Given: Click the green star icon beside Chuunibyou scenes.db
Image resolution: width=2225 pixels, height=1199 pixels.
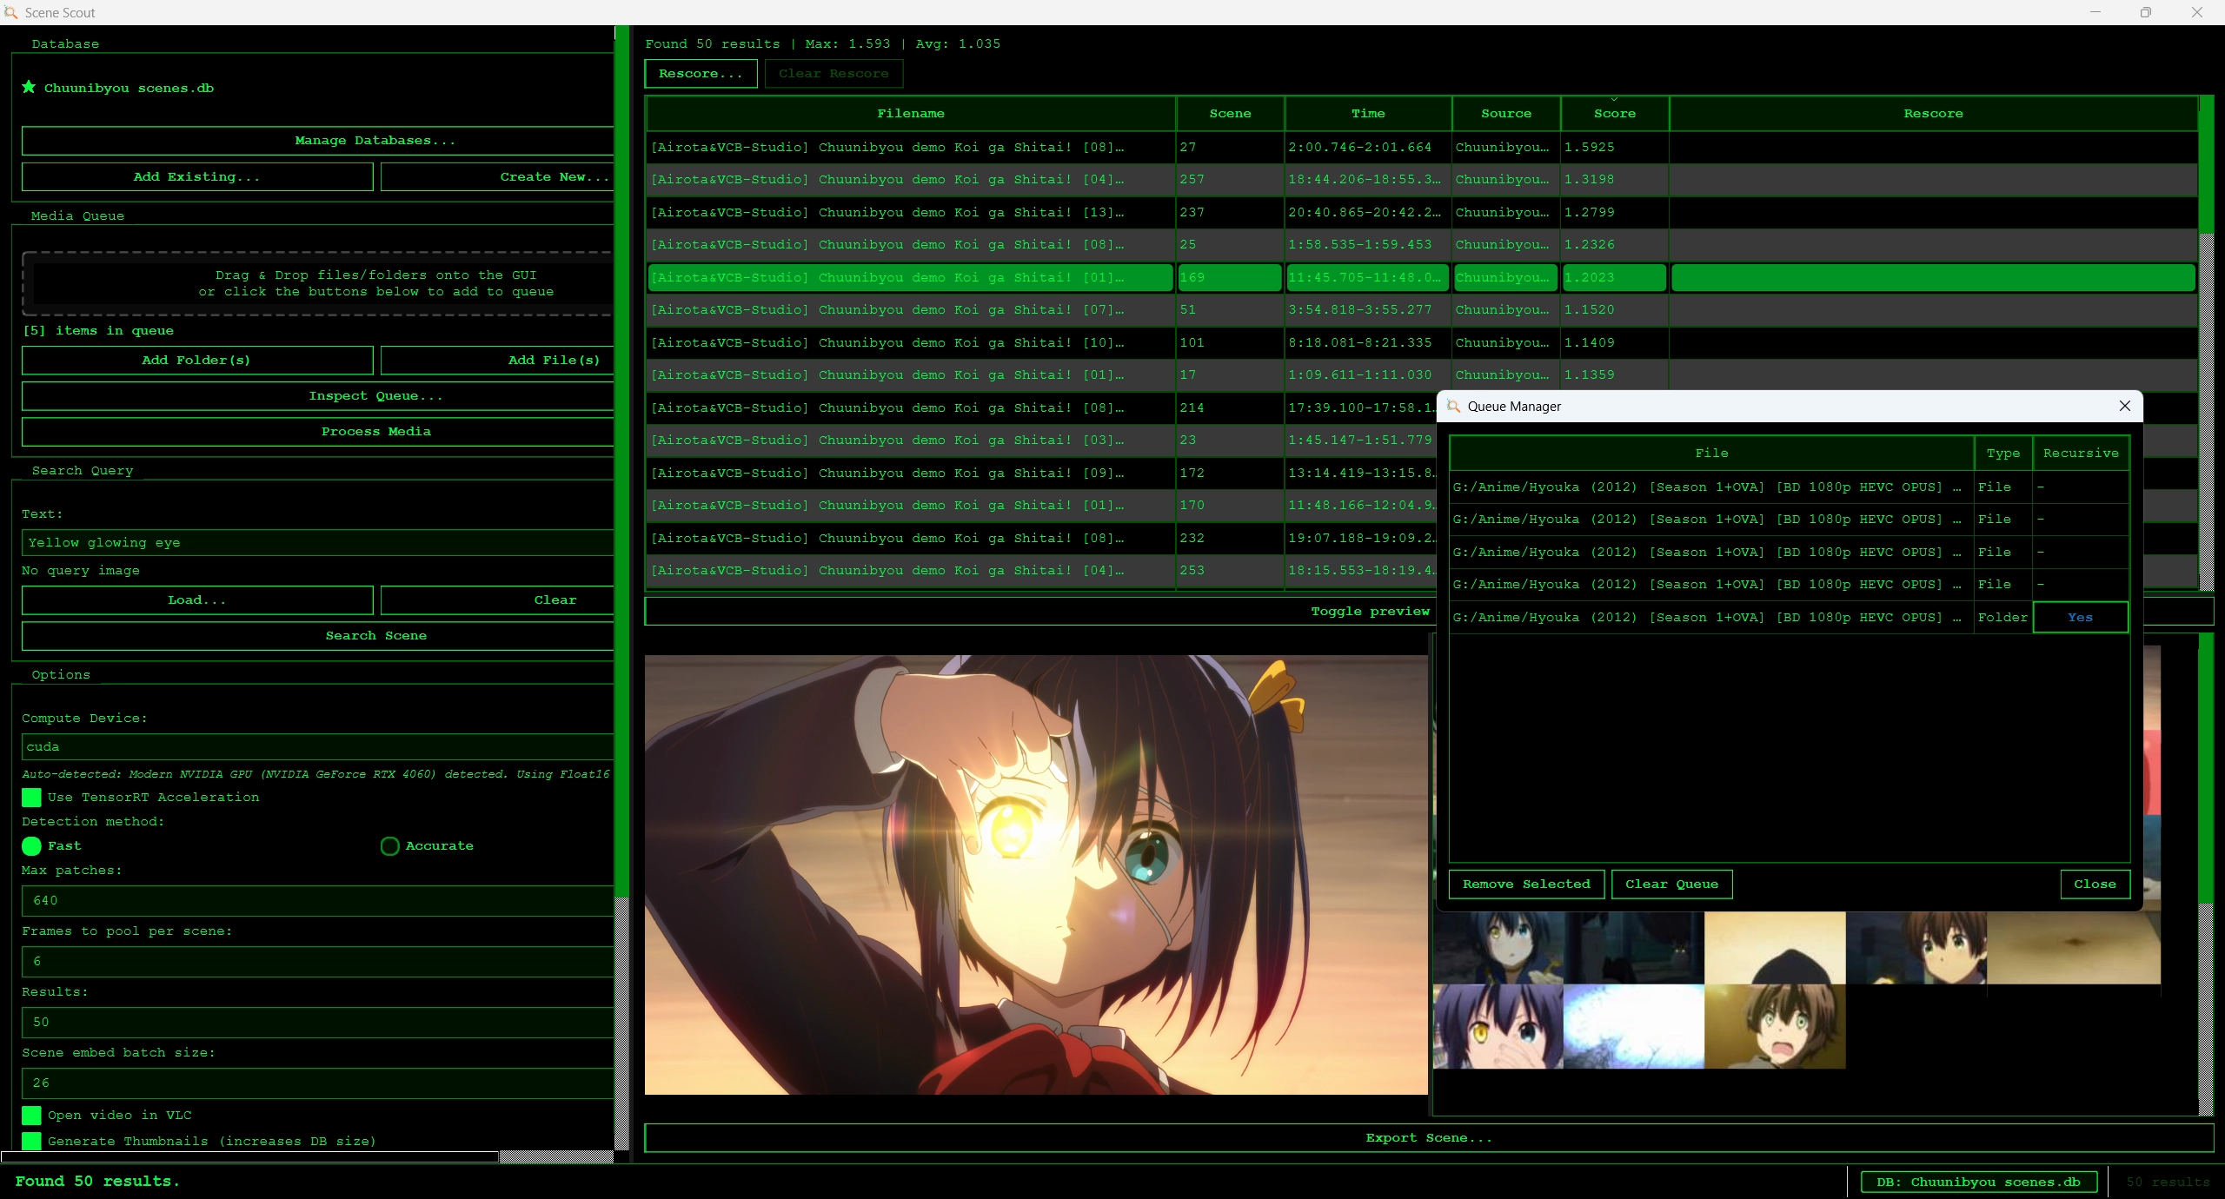Looking at the screenshot, I should 29,87.
